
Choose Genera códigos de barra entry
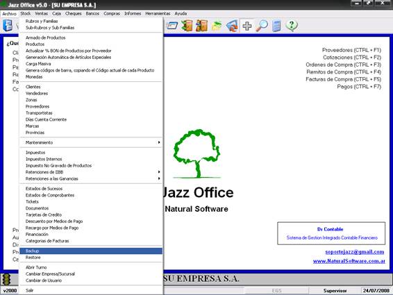coord(91,70)
